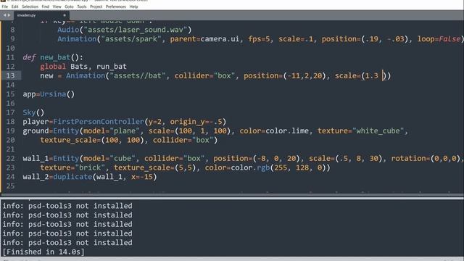Screen dimensions: 464x261
Task: Click the previous tab arrow
Action: point(4,15)
